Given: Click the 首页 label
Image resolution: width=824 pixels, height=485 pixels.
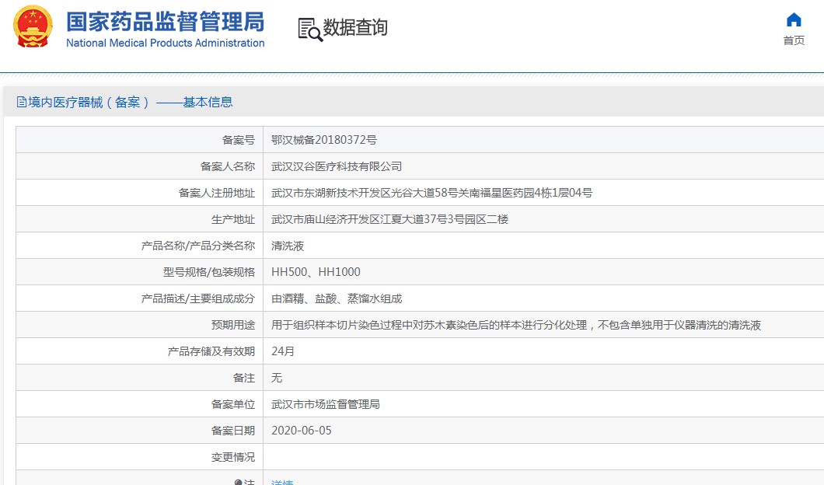Looking at the screenshot, I should point(794,40).
